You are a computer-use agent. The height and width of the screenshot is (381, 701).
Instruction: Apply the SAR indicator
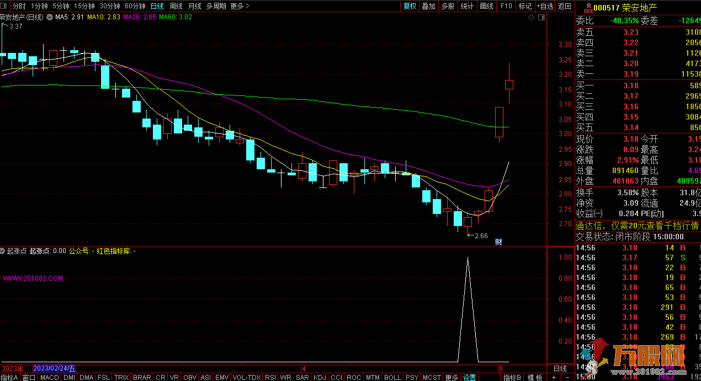pos(302,377)
